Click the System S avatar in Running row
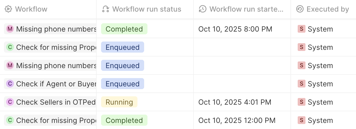356x129 pixels. tap(301, 102)
